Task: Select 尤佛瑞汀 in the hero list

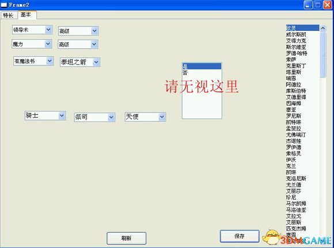Action: click(302, 134)
